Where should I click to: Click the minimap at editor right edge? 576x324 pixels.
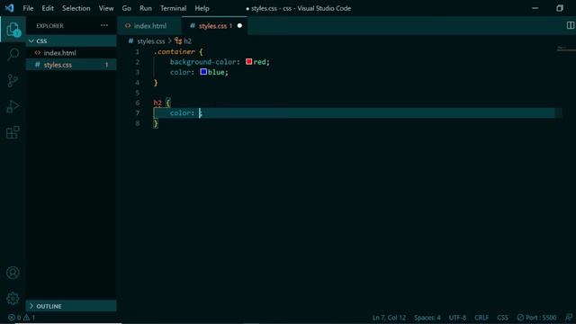(566, 49)
